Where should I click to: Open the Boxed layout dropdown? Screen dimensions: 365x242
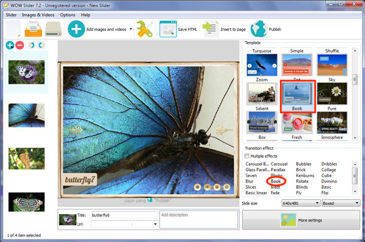click(x=341, y=203)
